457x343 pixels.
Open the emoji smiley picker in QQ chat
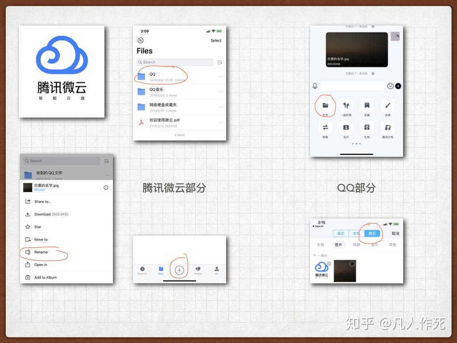(390, 86)
